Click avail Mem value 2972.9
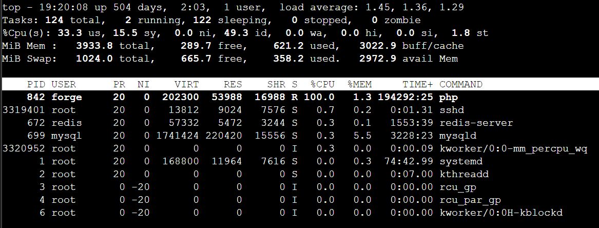The height and width of the screenshot is (228, 599). tap(378, 59)
